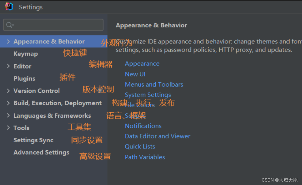Select the Keymap settings entry

coord(26,54)
